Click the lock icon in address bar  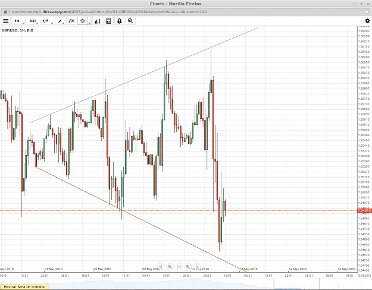[x=5, y=12]
